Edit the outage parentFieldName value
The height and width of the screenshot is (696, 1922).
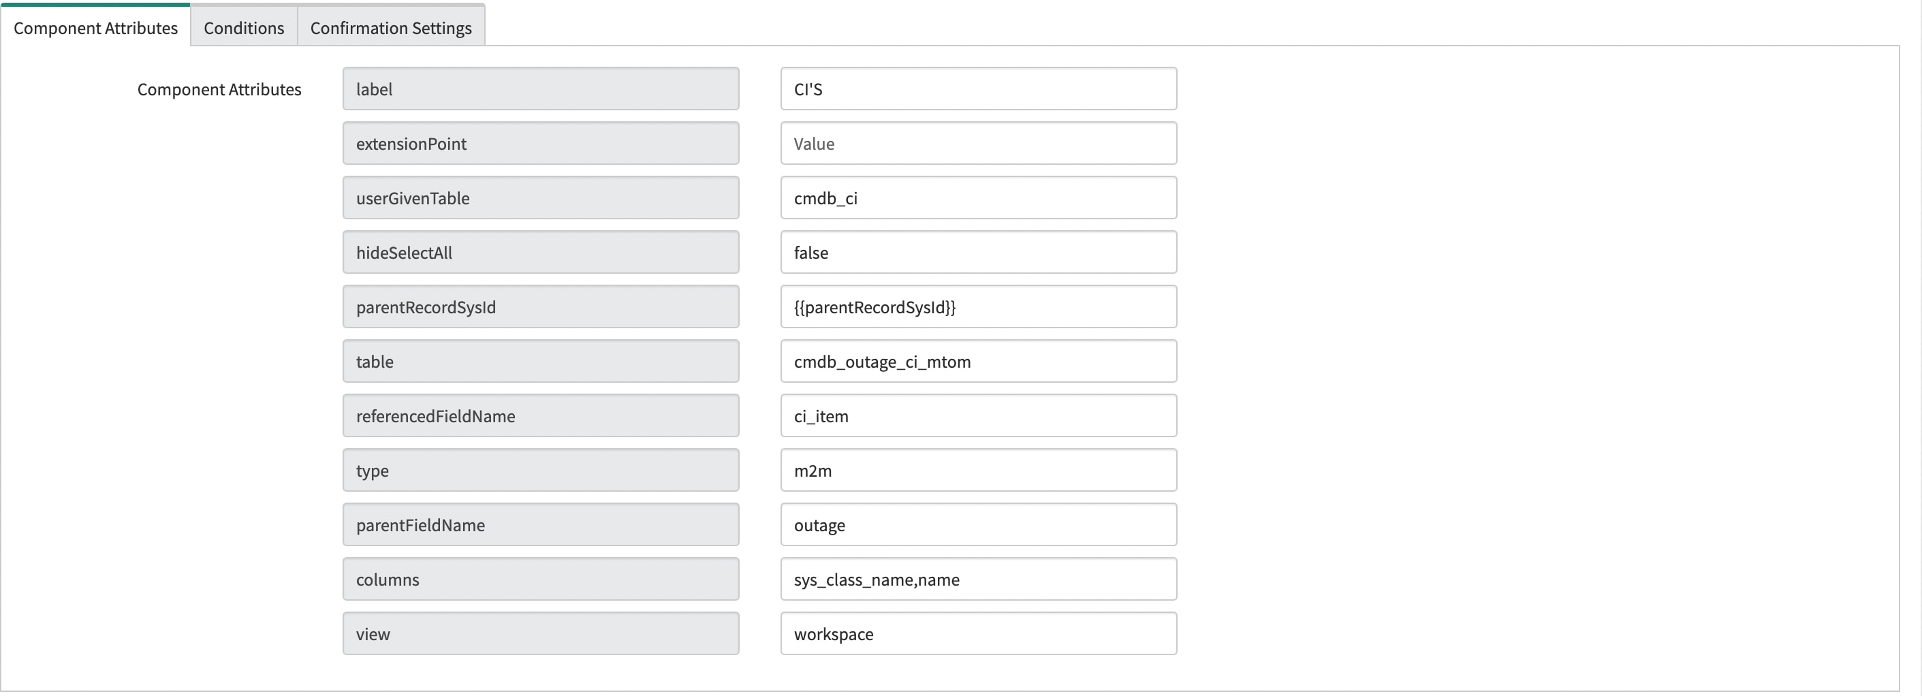[978, 524]
